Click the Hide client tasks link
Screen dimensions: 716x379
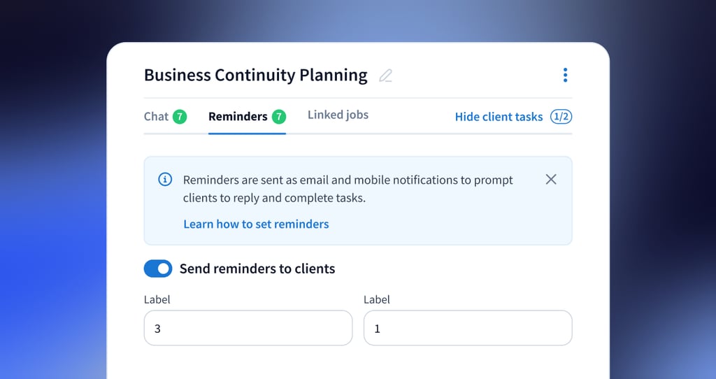pyautogui.click(x=499, y=117)
